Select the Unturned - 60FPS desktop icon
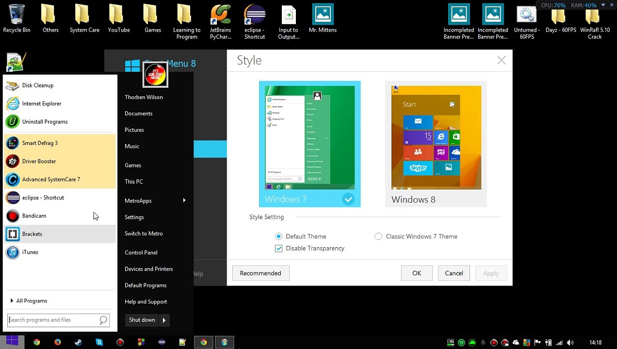The height and width of the screenshot is (349, 617). point(527,22)
